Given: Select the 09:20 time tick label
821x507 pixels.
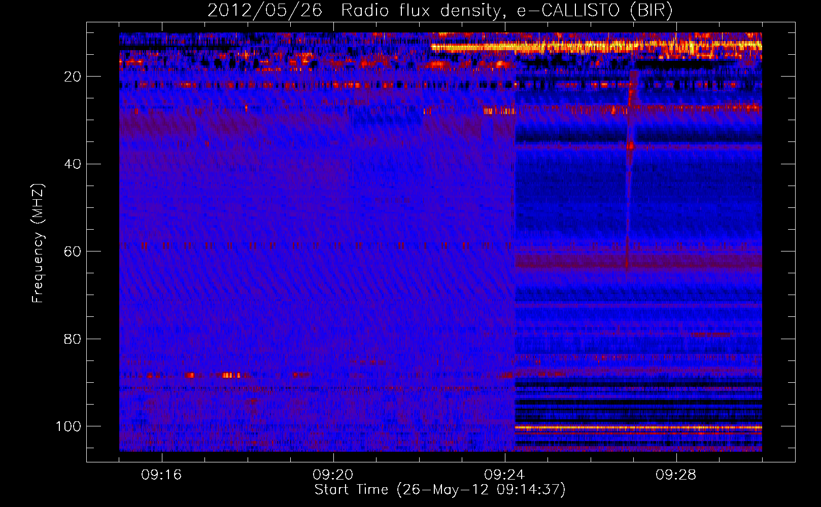Looking at the screenshot, I should point(333,475).
